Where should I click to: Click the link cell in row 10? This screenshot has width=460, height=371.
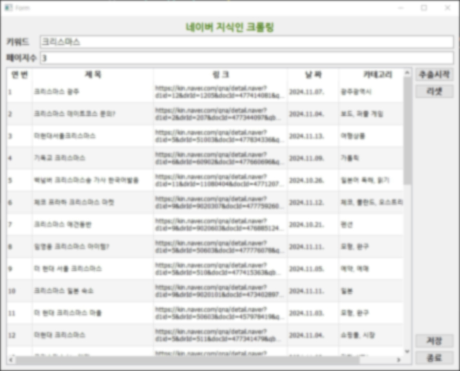pos(220,291)
